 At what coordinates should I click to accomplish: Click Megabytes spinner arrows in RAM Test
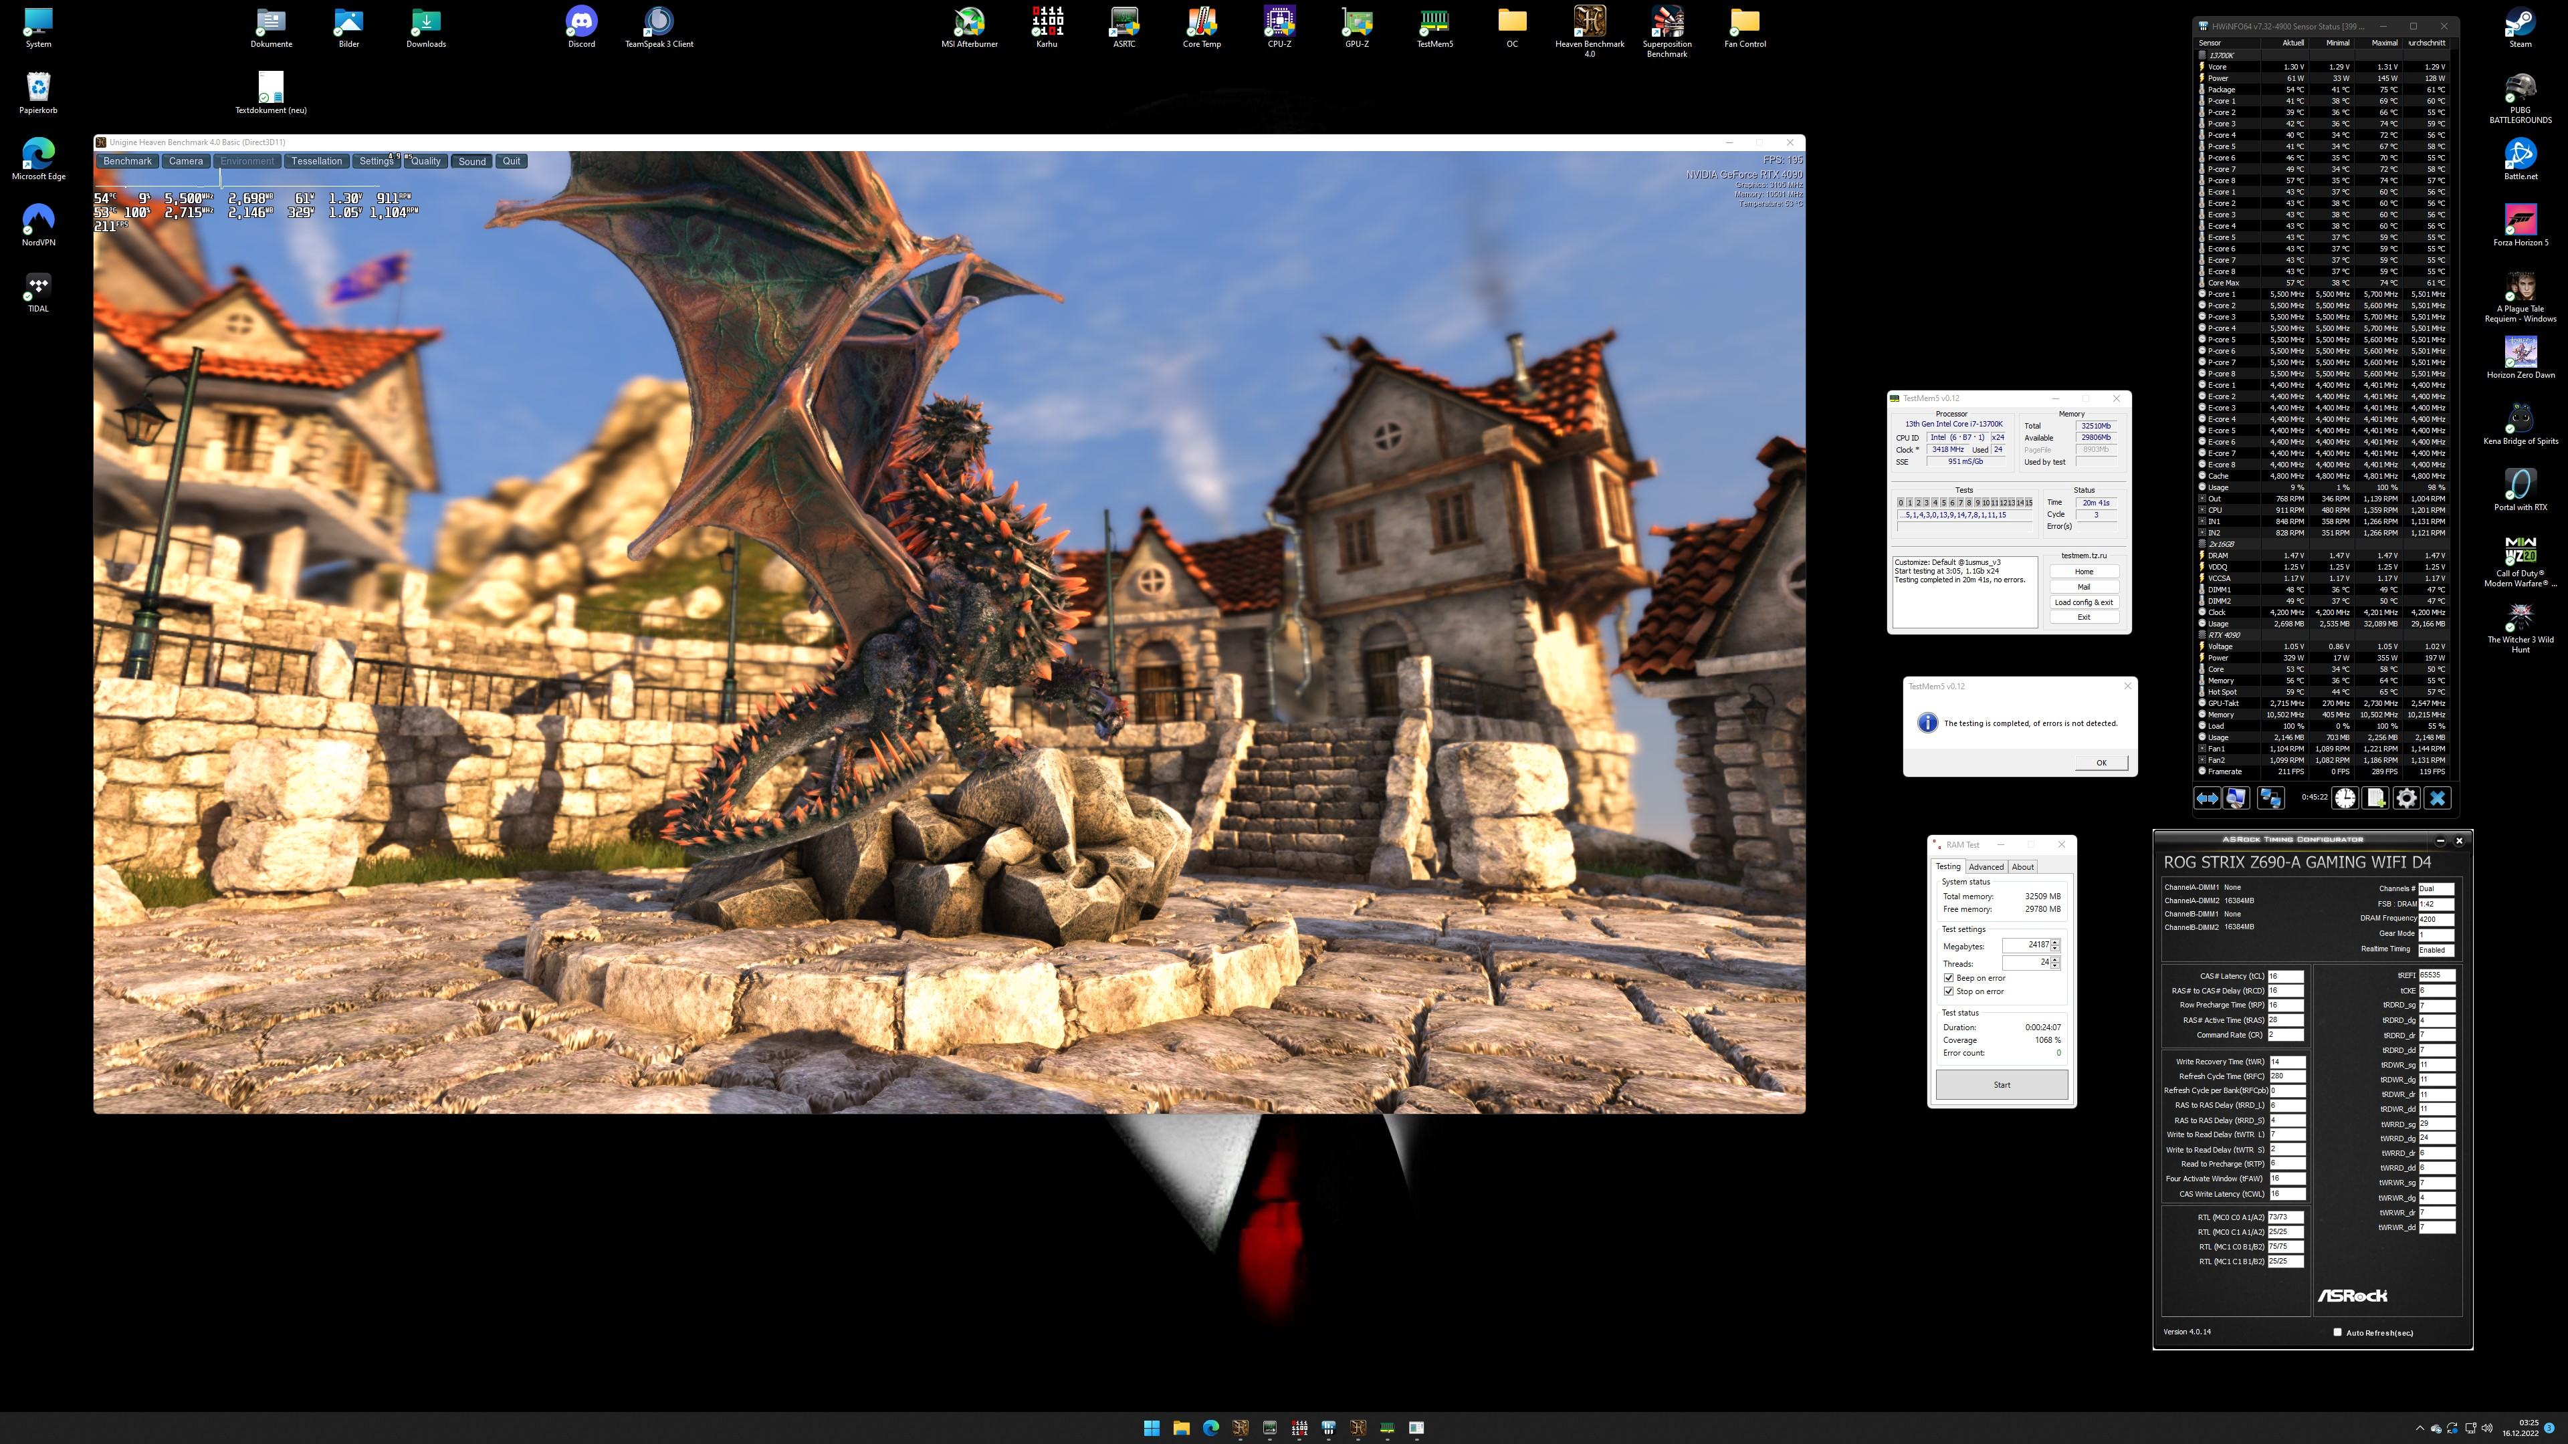point(2054,945)
